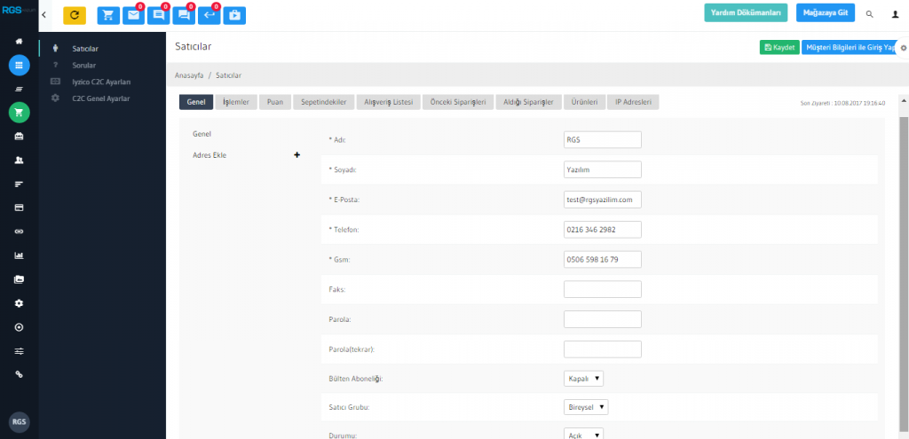
Task: Click the yellow refresh icon button
Action: tap(75, 15)
